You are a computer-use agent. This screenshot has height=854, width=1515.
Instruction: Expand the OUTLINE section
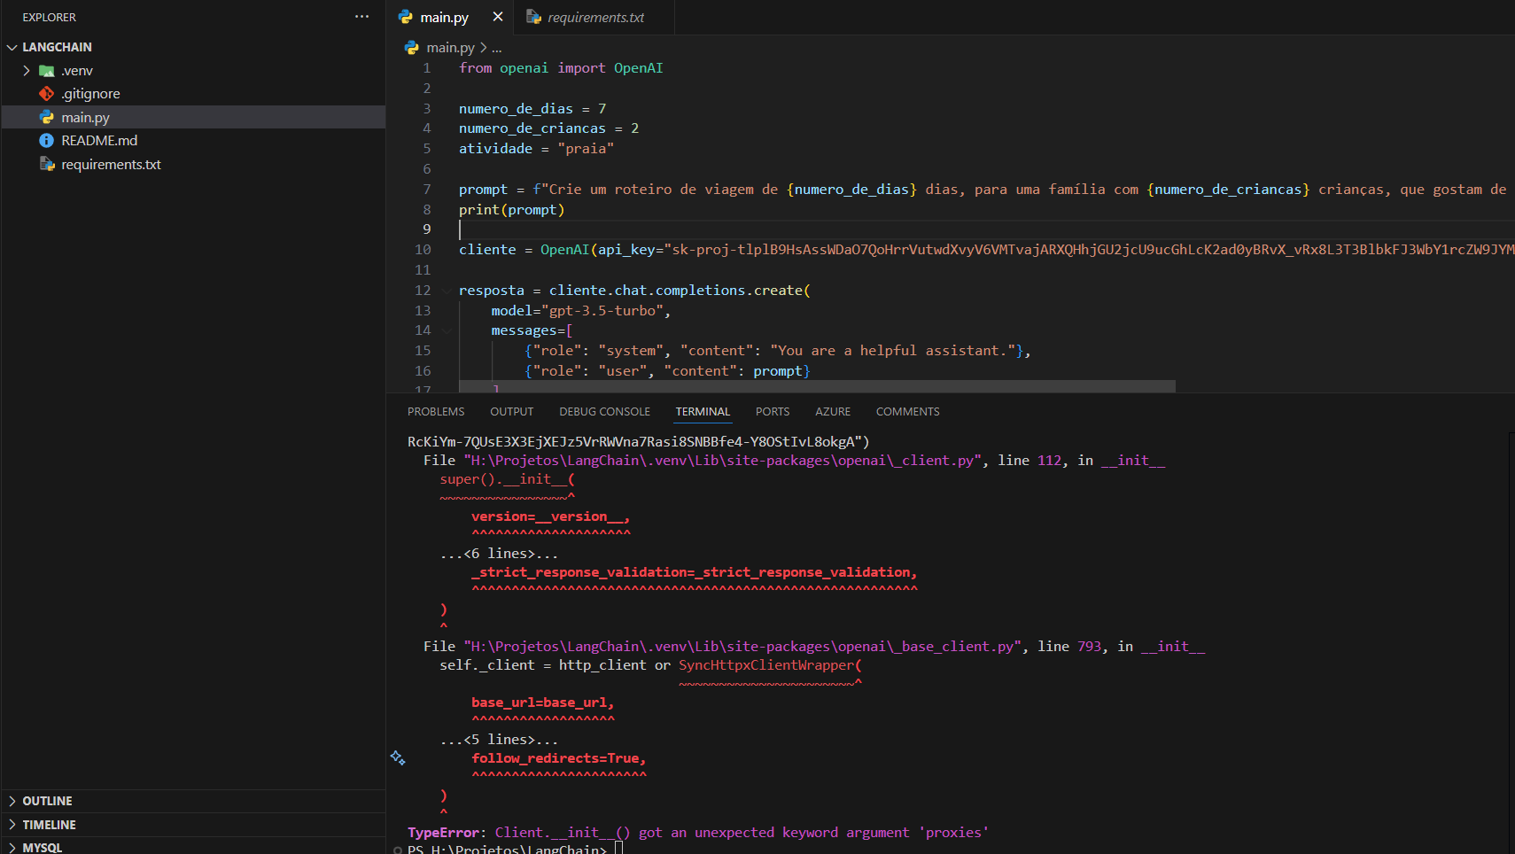12,801
